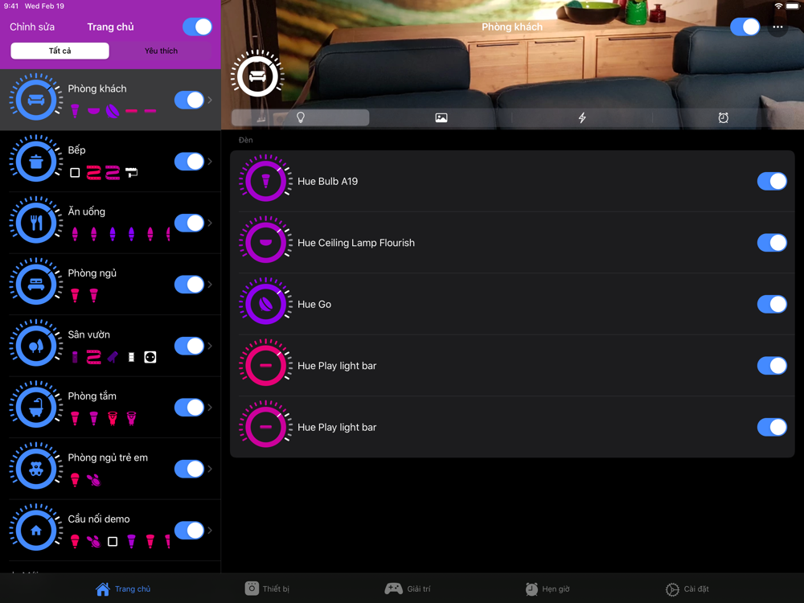Image resolution: width=804 pixels, height=603 pixels.
Task: Open the Hue Ceiling Lamp Flourish label
Action: pos(356,243)
